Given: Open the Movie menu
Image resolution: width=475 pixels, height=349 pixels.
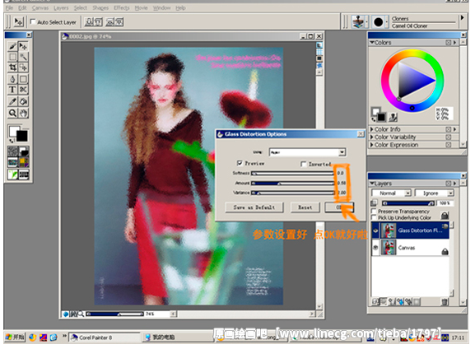Looking at the screenshot, I should [141, 8].
